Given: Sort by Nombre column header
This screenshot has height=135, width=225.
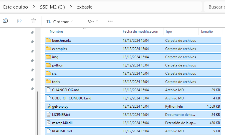Looking at the screenshot, I should (56, 31).
